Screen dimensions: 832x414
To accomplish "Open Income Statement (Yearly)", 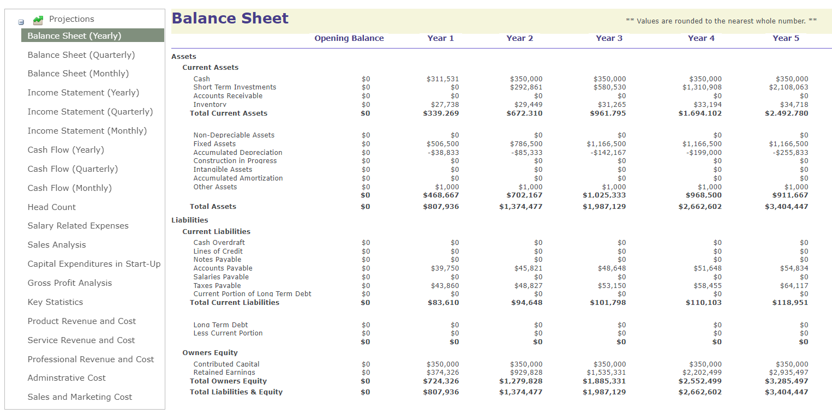I will pyautogui.click(x=83, y=93).
